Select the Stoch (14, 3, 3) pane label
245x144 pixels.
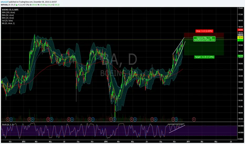click(8, 125)
